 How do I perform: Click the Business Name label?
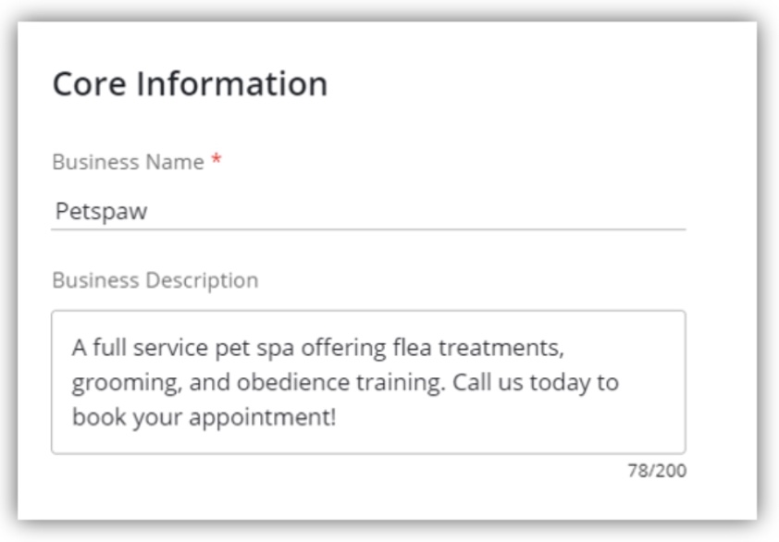pyautogui.click(x=128, y=162)
